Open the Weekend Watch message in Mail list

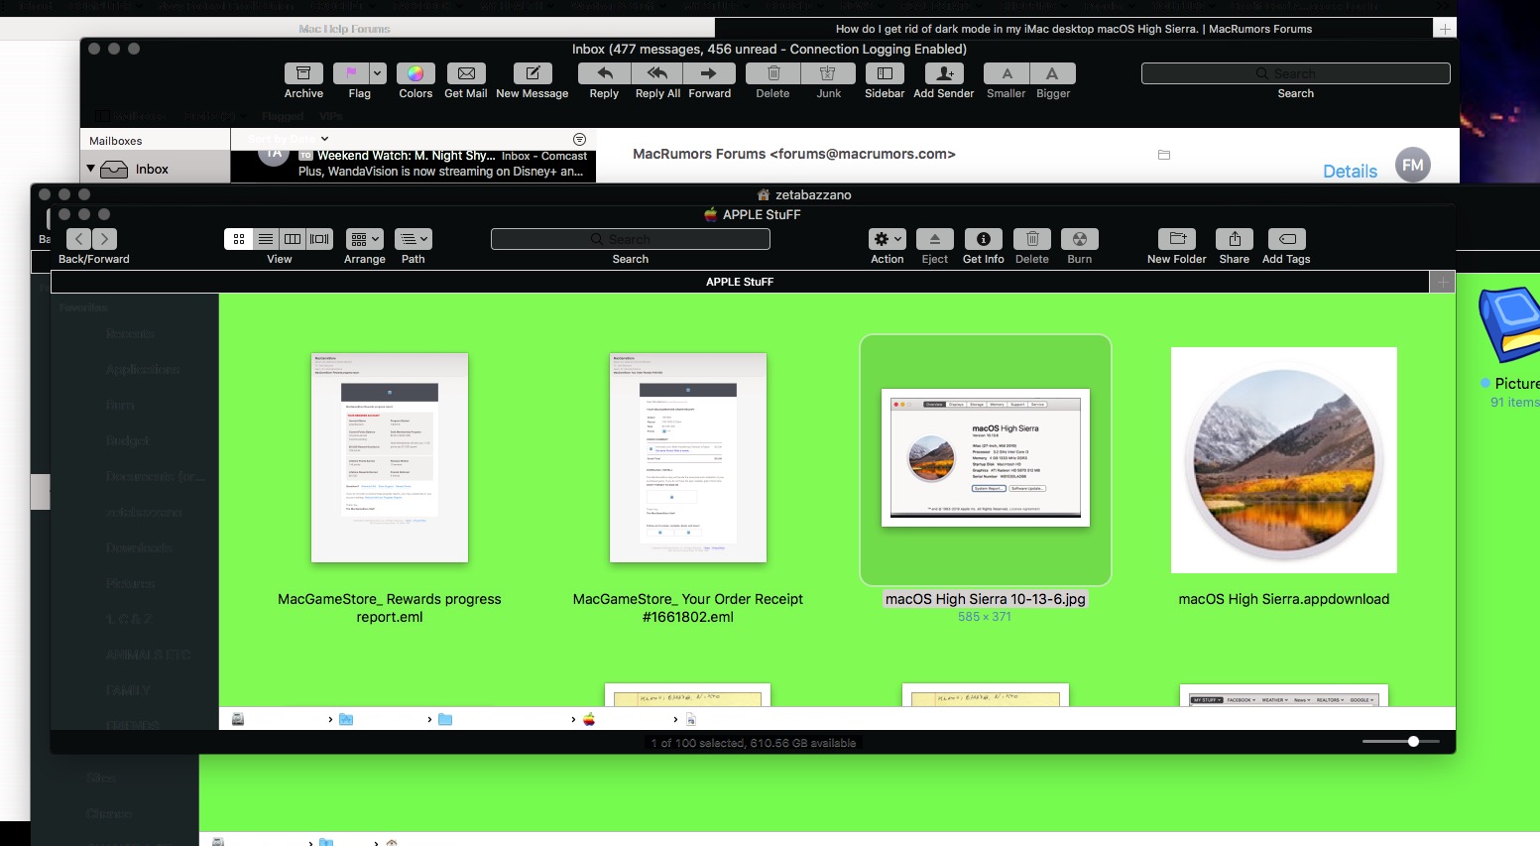coord(413,164)
